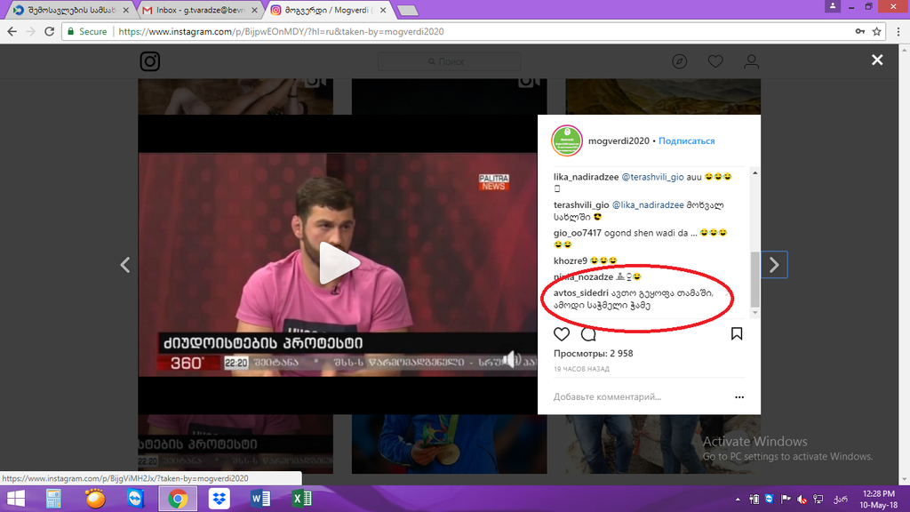This screenshot has width=910, height=512.
Task: Open the Activity heart icon in header
Action: [x=715, y=61]
